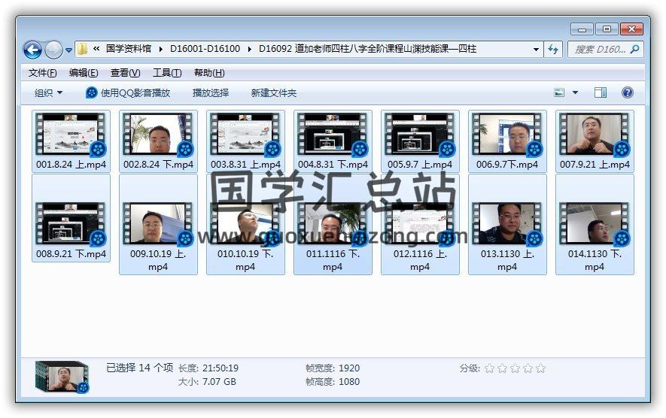Screen dimensions: 666x418
Task: Select video 001.8.24 上.mp4
Action: click(x=71, y=141)
